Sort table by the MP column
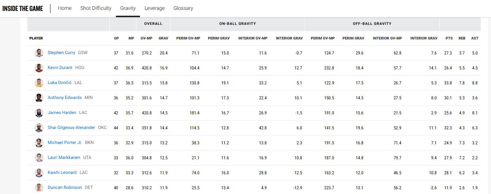 (131, 38)
